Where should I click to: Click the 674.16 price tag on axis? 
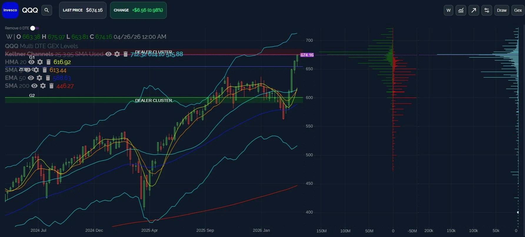point(307,55)
